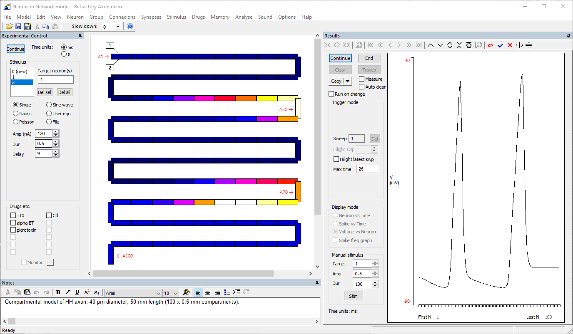Copy using the main toolbar copy icon
The width and height of the screenshot is (573, 334).
[46, 27]
